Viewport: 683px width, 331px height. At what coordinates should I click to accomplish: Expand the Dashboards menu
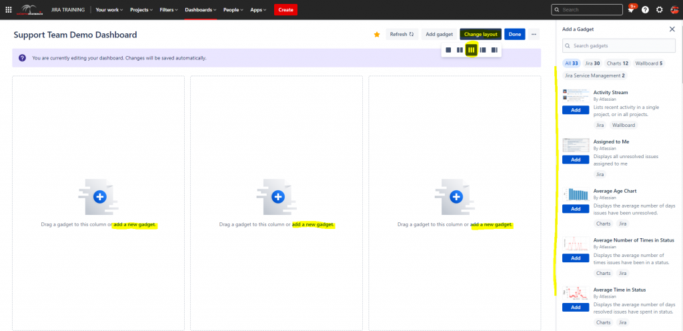pyautogui.click(x=201, y=9)
